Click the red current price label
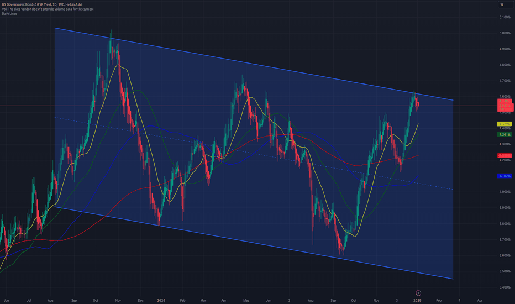 pos(505,106)
